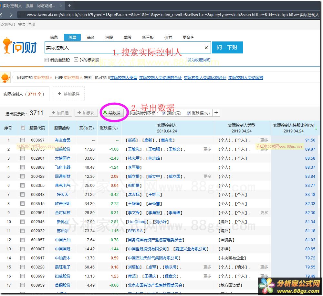Screen dimensions: 323x296
Task: Check the row for 飞科电器
Action: 23,167
